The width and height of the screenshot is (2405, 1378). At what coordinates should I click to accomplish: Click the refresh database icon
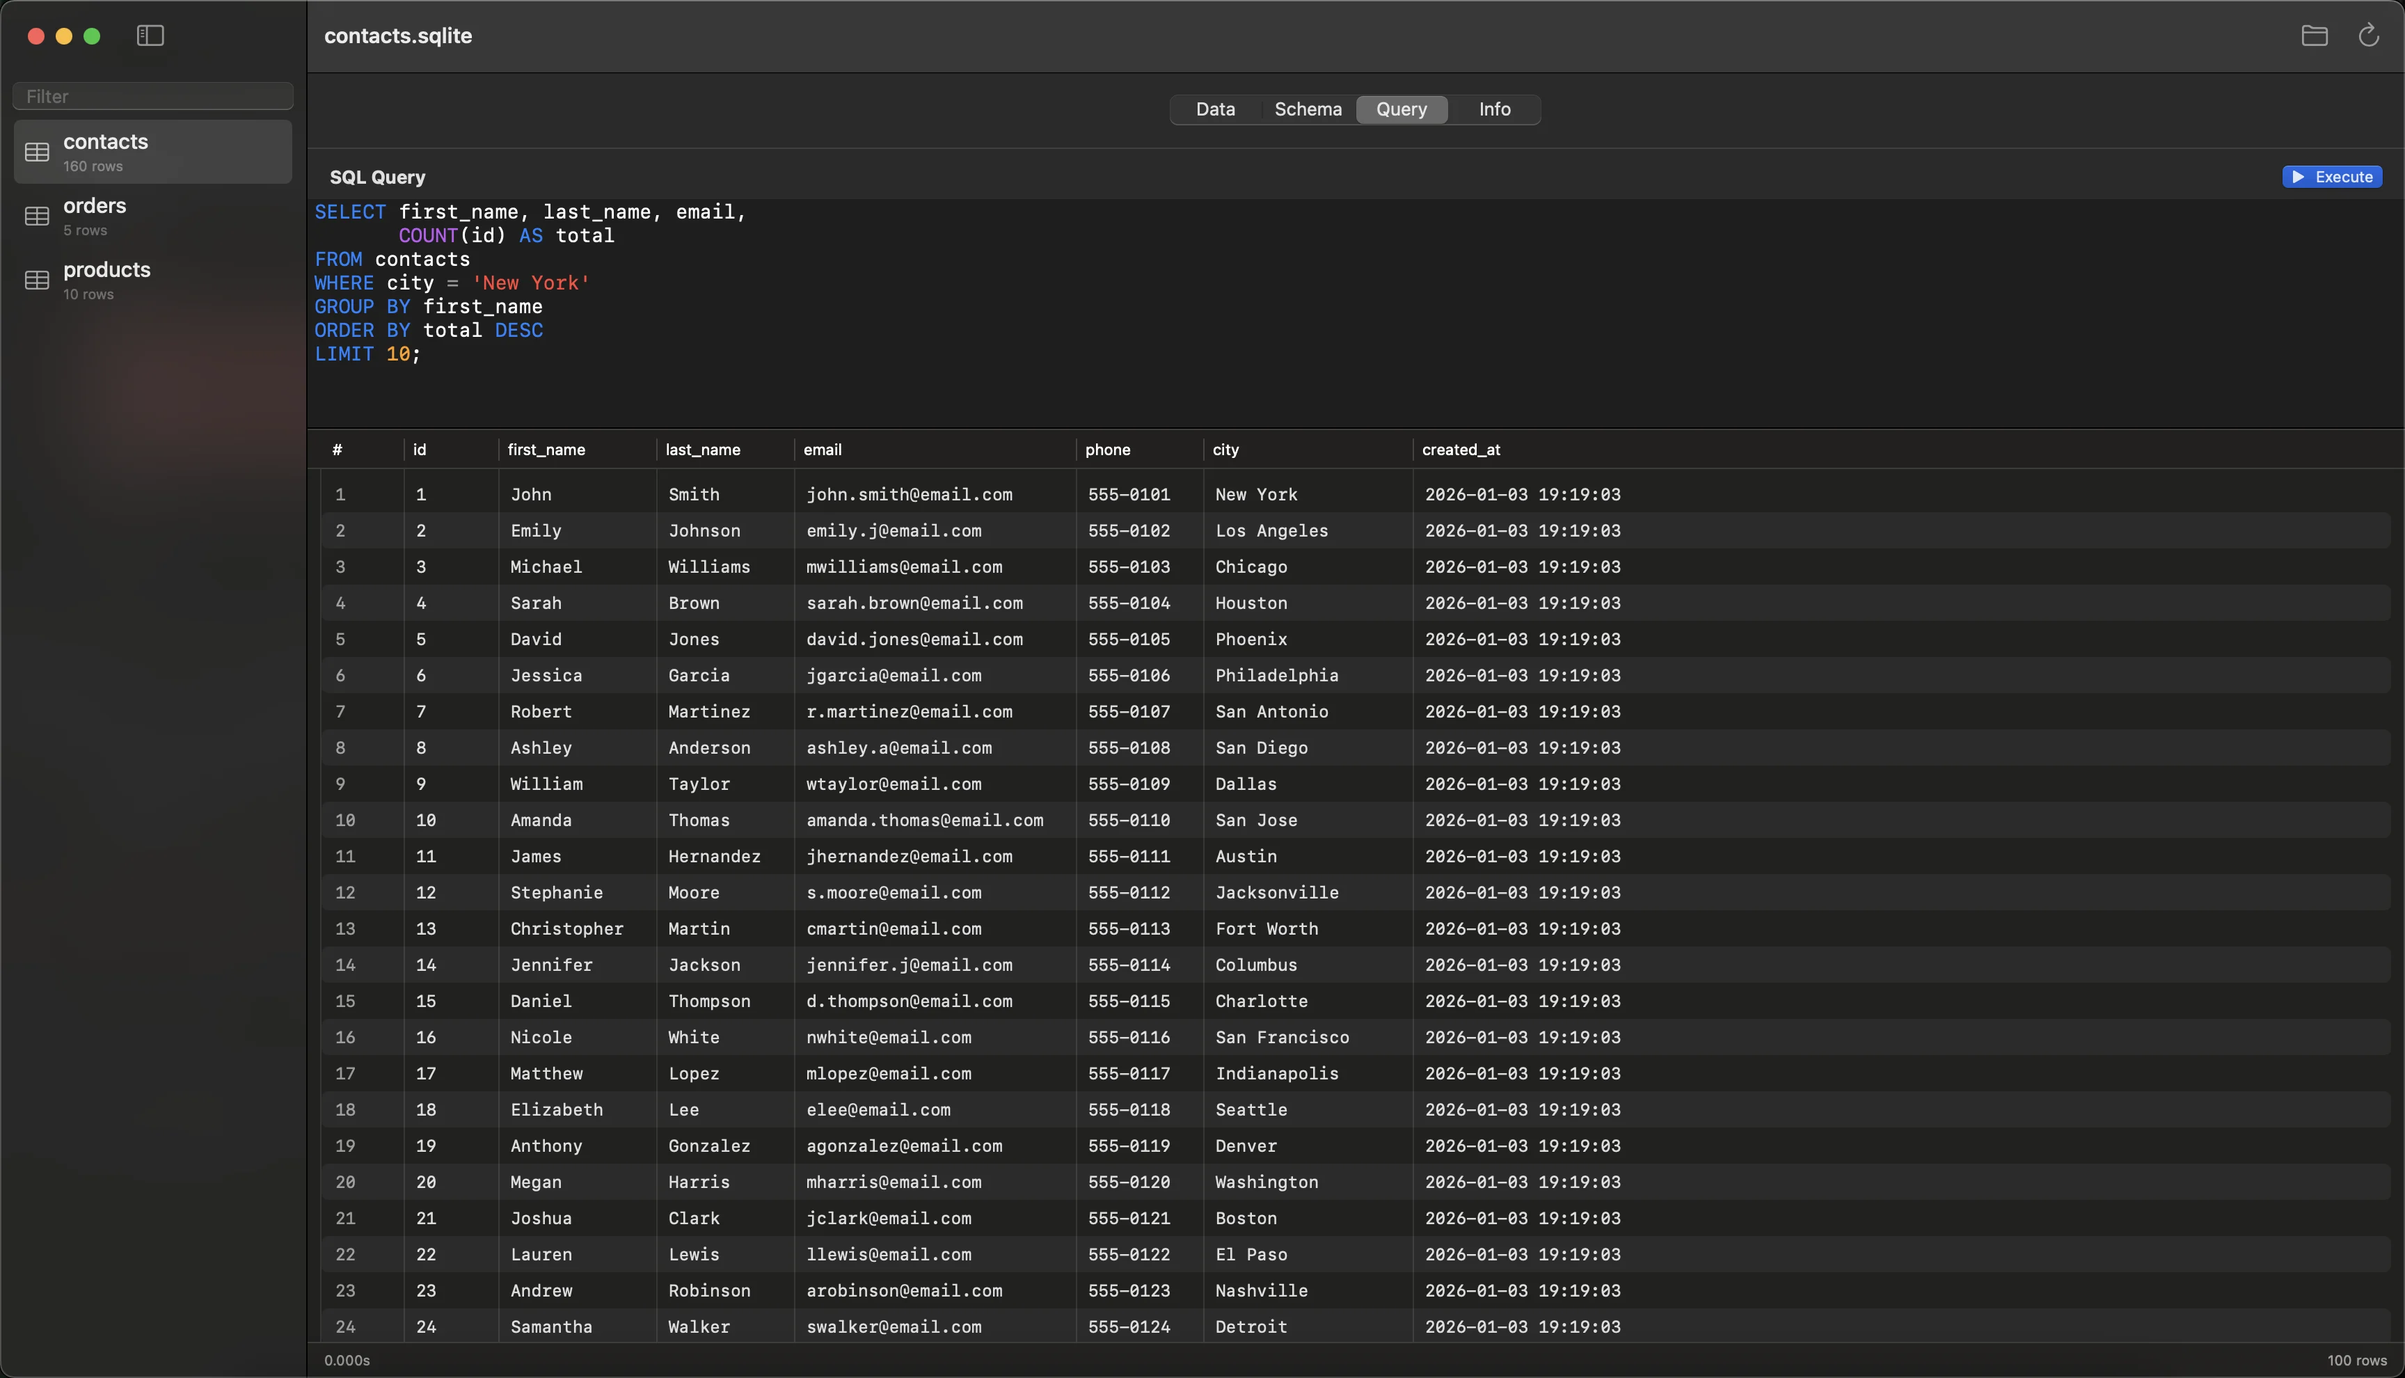[x=2368, y=36]
